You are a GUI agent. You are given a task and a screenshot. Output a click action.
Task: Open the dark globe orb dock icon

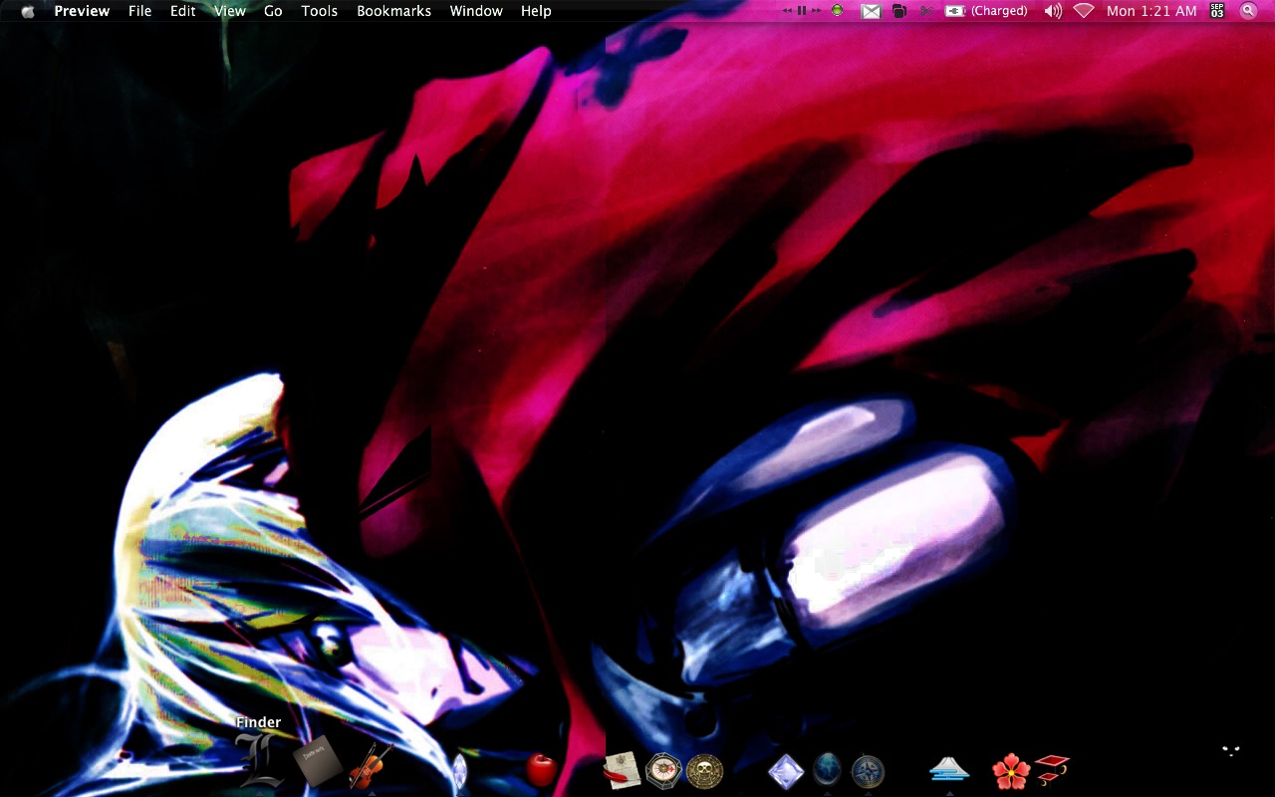[827, 771]
